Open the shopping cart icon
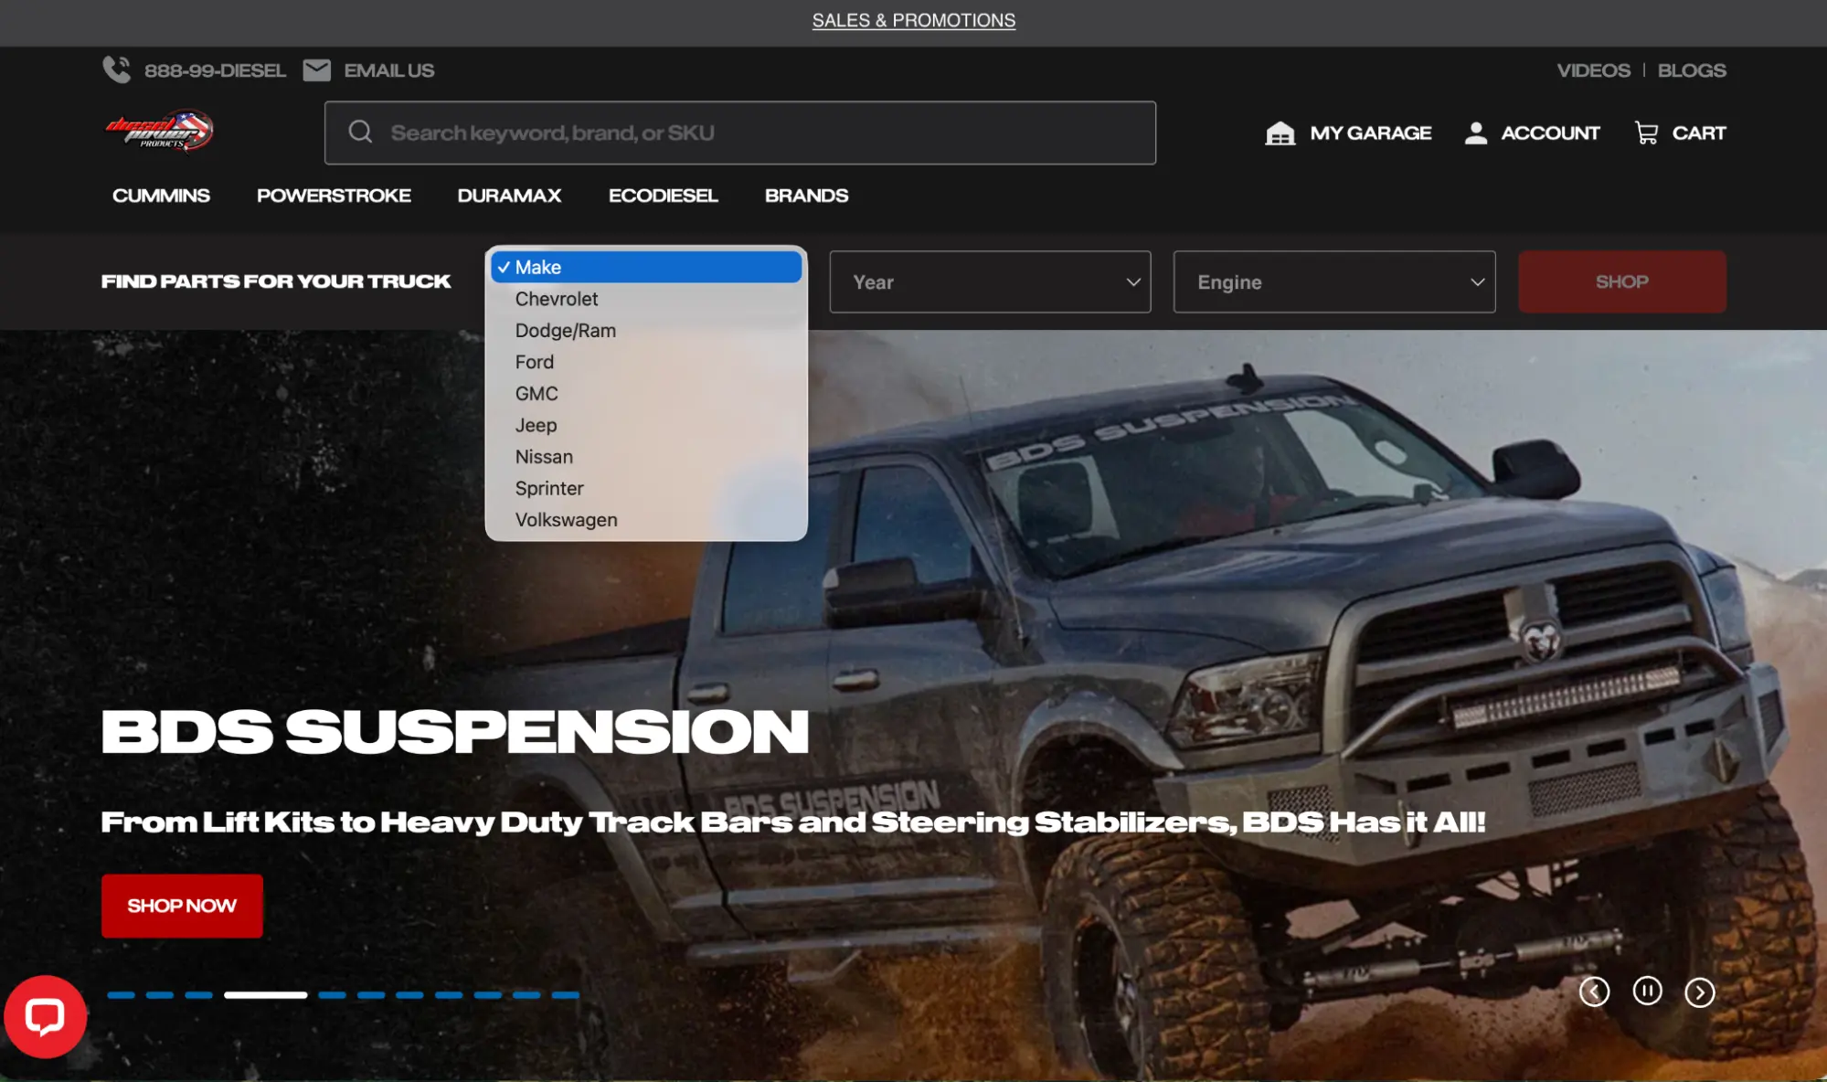 tap(1646, 133)
